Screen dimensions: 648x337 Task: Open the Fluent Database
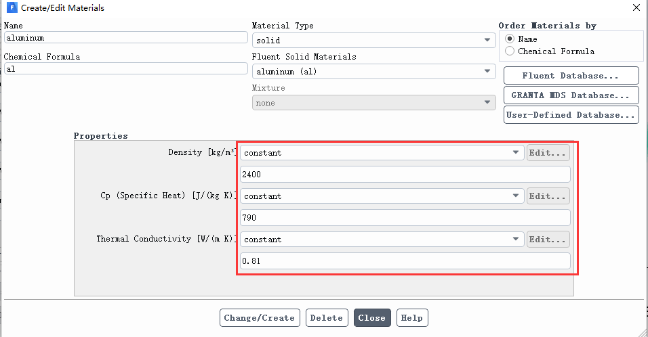(571, 76)
